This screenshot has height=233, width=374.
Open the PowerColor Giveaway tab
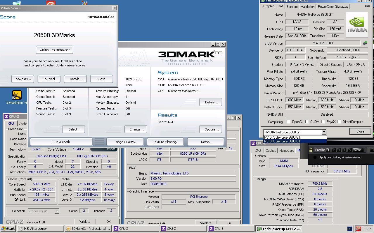[x=333, y=6]
